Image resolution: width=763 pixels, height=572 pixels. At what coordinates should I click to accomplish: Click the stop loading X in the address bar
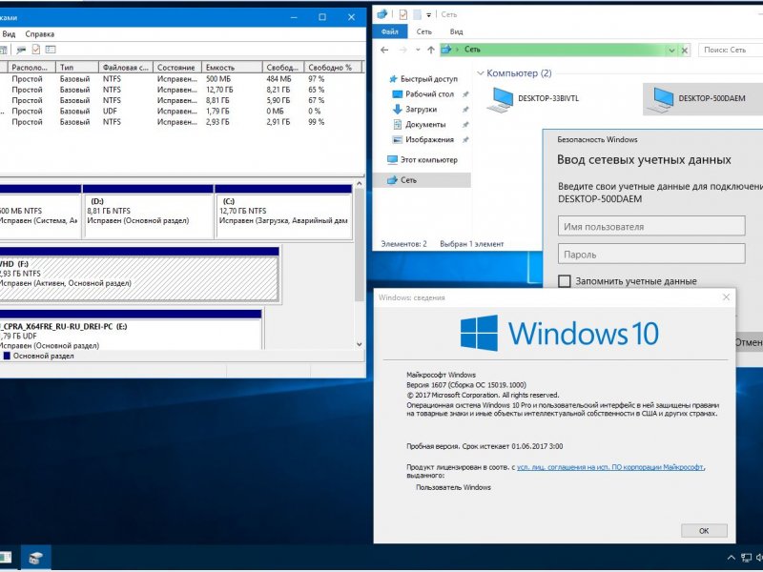pyautogui.click(x=685, y=50)
